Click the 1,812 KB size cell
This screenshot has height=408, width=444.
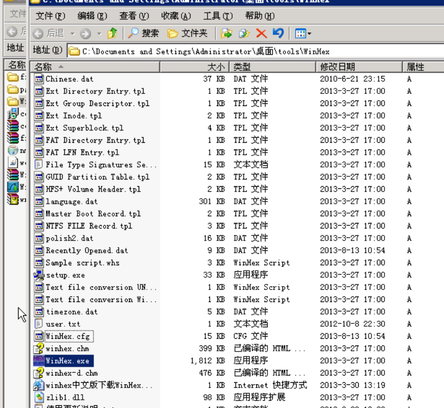point(207,361)
